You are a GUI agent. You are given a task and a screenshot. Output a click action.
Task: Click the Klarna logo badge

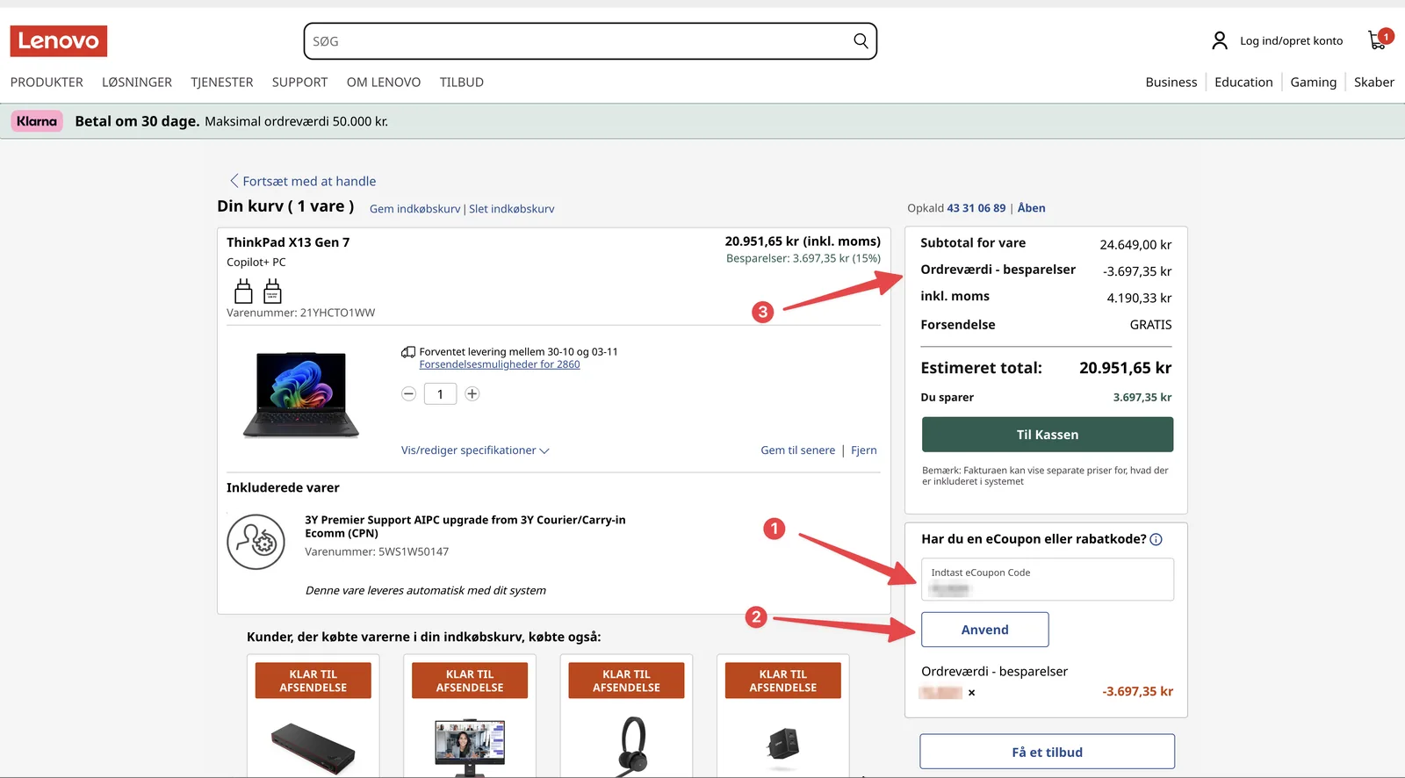[37, 121]
